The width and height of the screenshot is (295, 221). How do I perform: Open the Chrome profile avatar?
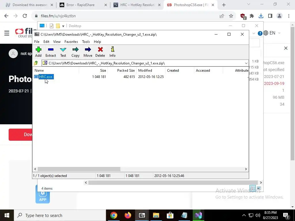pos(279,16)
